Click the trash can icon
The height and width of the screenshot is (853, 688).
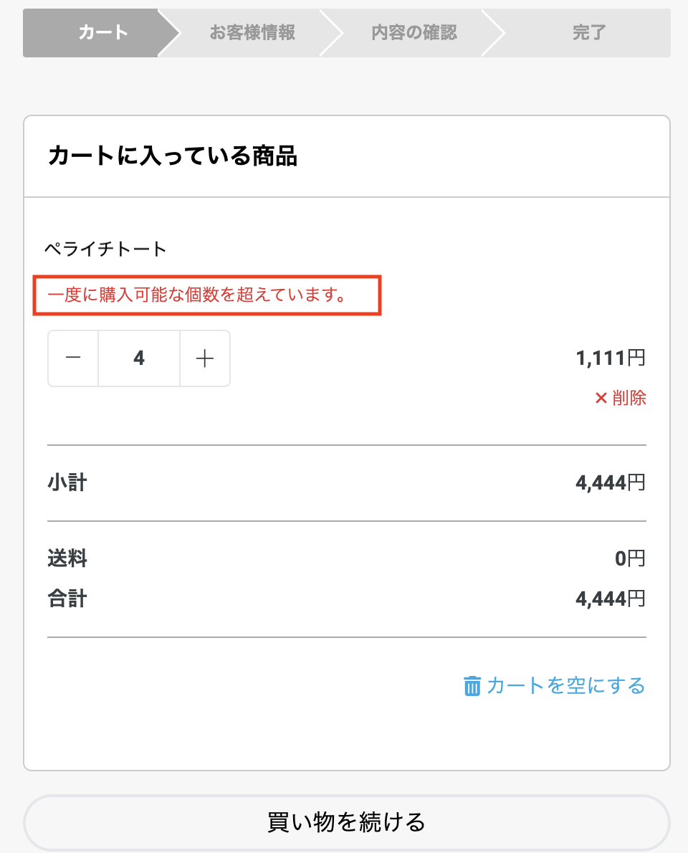[x=472, y=686]
